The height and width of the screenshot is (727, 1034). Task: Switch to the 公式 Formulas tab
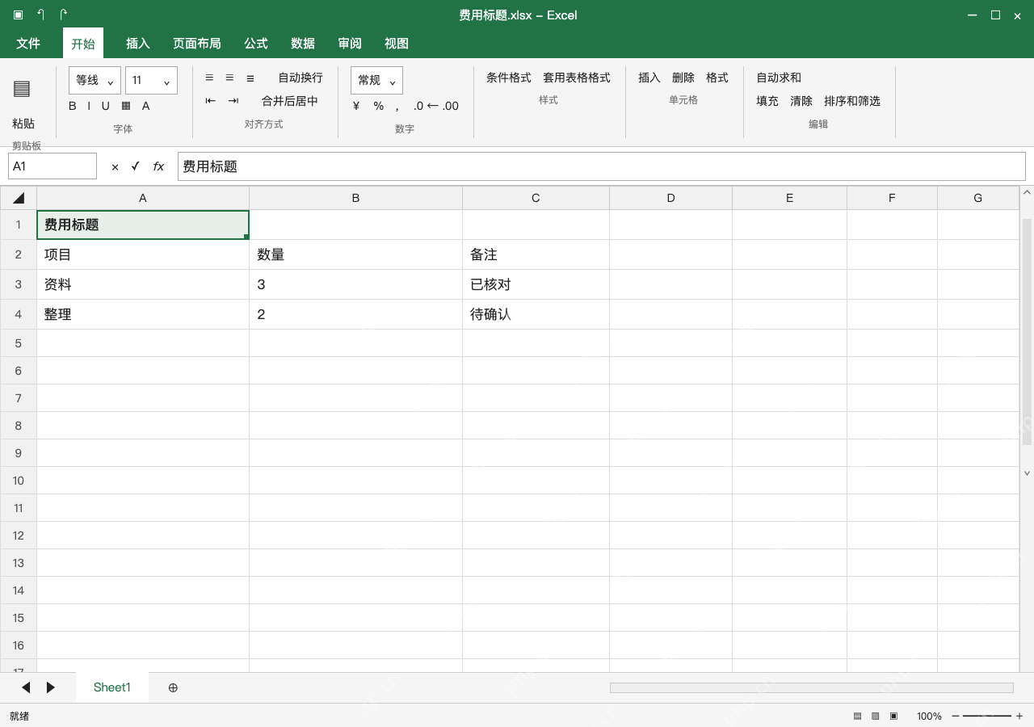(x=256, y=44)
